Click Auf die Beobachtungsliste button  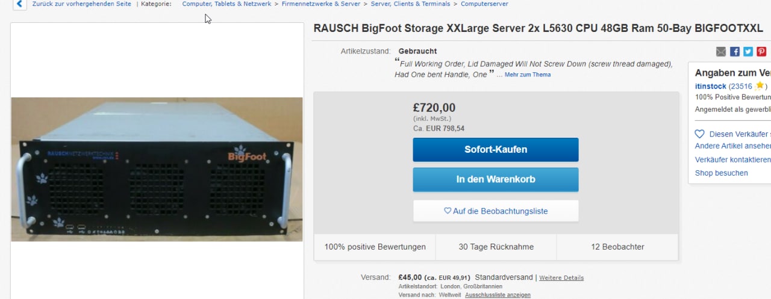coord(496,211)
